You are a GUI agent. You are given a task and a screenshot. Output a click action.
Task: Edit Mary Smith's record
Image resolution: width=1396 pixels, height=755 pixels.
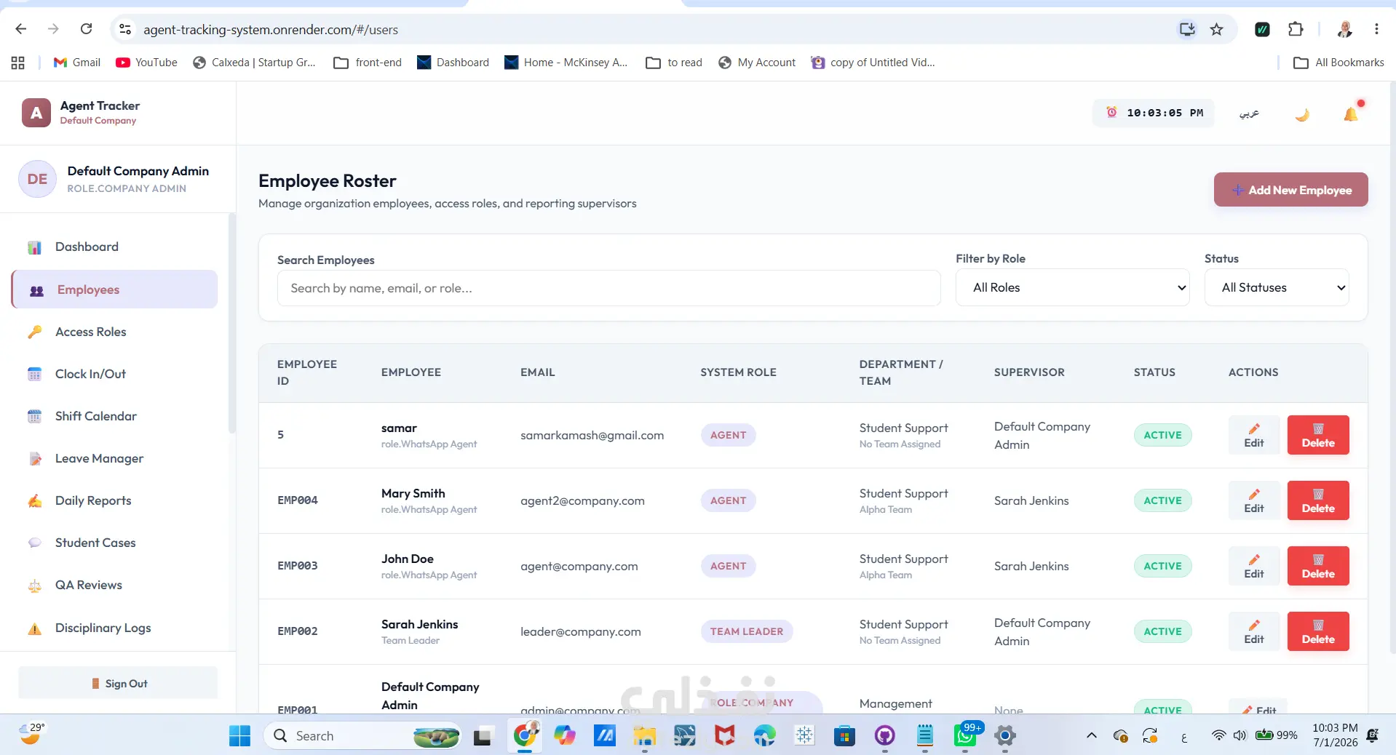pos(1253,500)
